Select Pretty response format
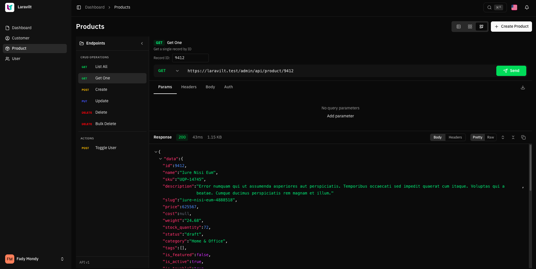 coord(477,137)
